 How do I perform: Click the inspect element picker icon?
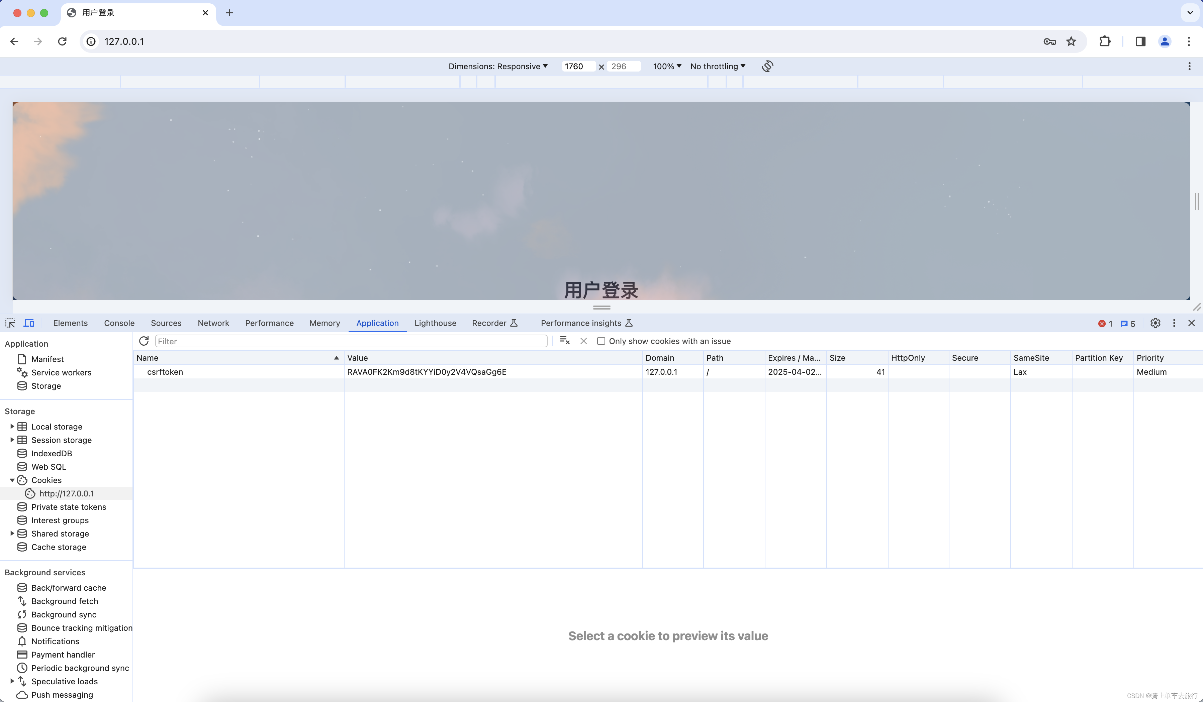pyautogui.click(x=10, y=323)
